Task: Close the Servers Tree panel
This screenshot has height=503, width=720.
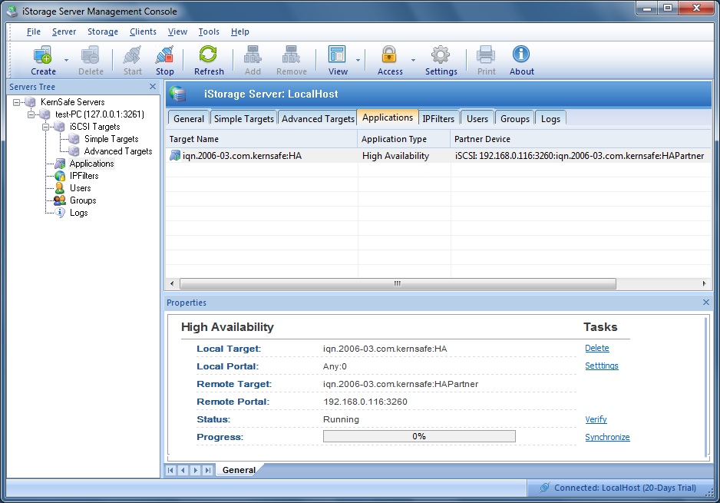Action: (153, 86)
